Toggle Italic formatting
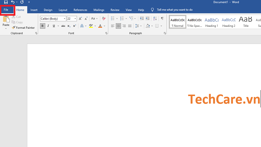The image size is (261, 147). (48, 26)
